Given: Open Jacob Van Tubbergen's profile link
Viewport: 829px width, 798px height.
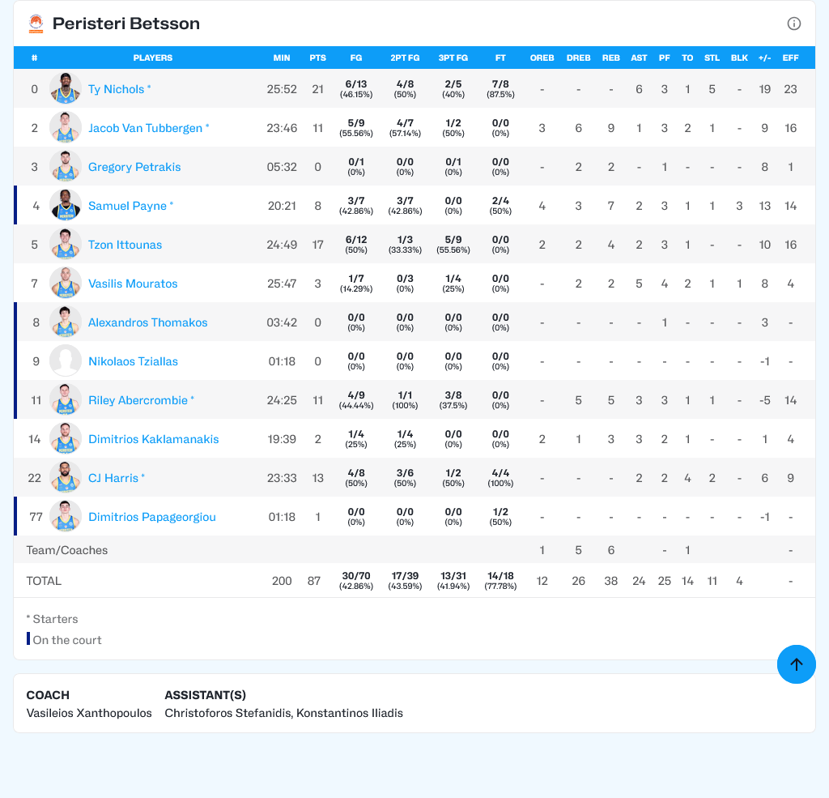Looking at the screenshot, I should point(145,128).
